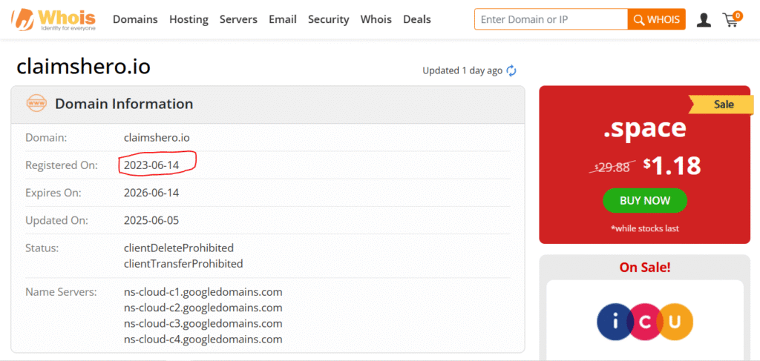The image size is (760, 361).
Task: Select the expiry date 2026-06-14
Action: tap(151, 193)
